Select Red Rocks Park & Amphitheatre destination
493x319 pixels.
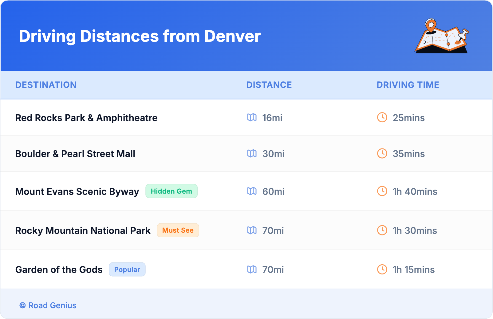(86, 118)
